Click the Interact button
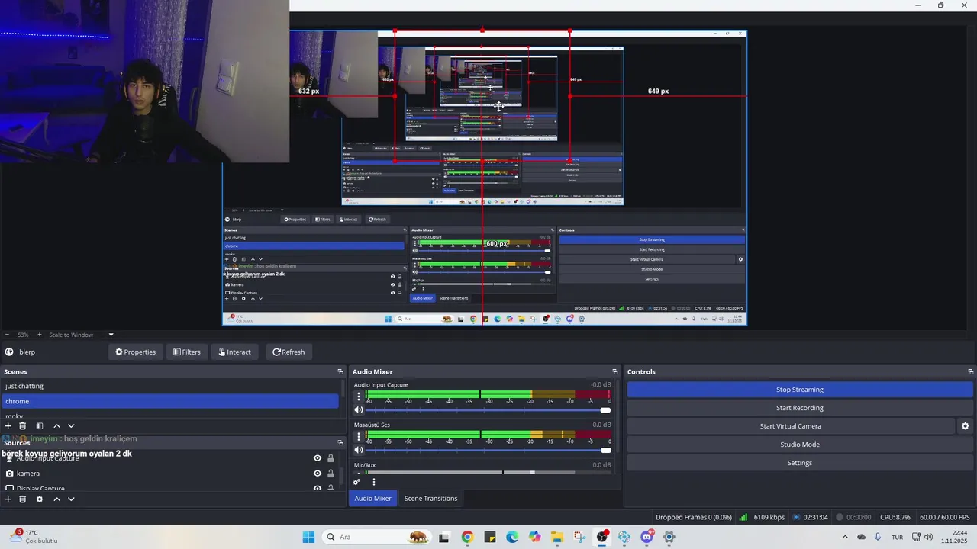The height and width of the screenshot is (549, 977). (x=234, y=352)
